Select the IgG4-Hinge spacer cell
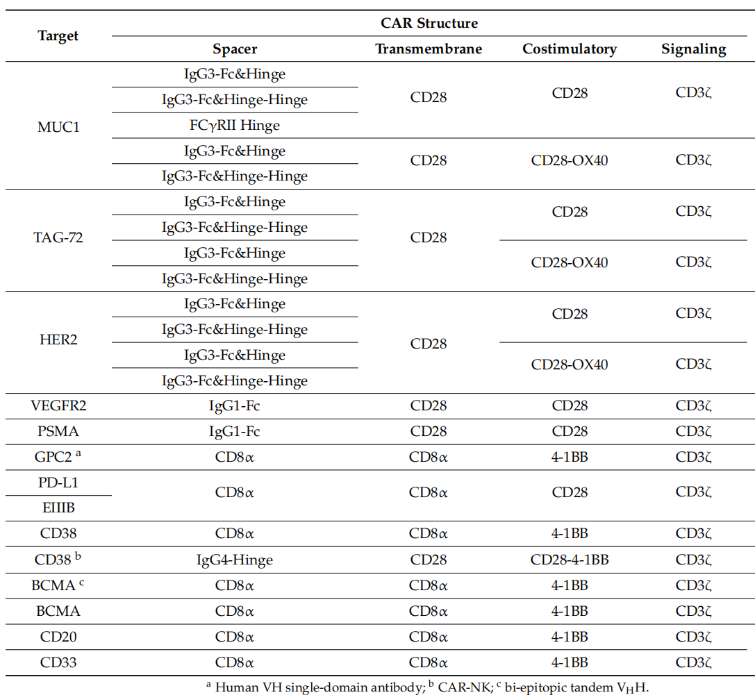 click(x=235, y=560)
